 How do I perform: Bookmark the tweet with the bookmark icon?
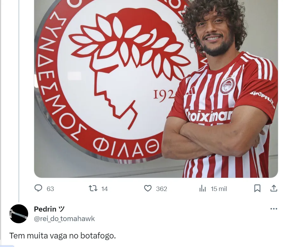click(257, 188)
